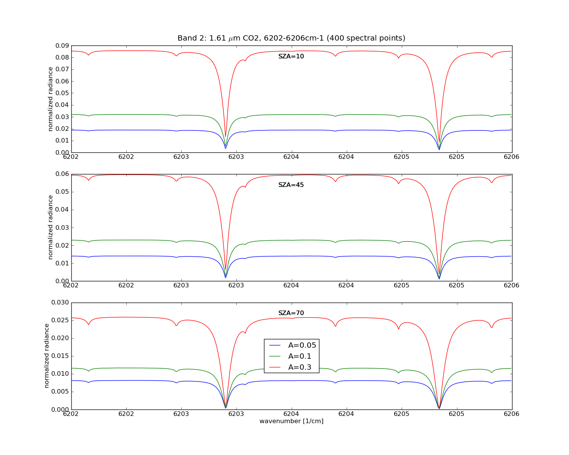Click the 0.09 tick on top plot

(x=63, y=45)
